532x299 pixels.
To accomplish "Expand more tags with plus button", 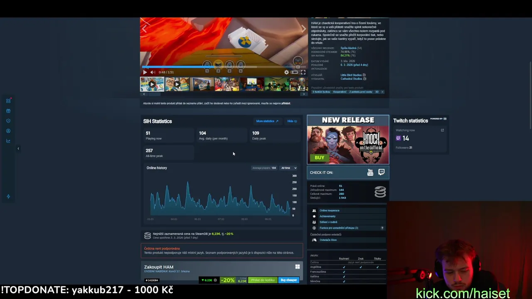I will [382, 92].
